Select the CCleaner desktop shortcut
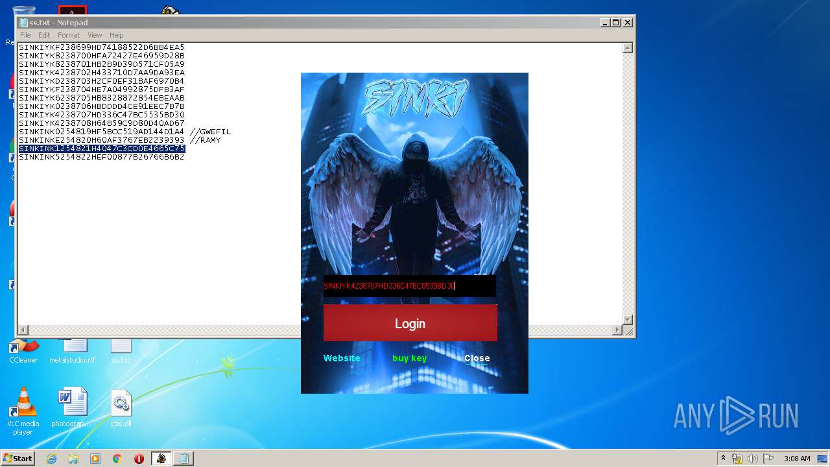This screenshot has height=467, width=830. coord(23,351)
